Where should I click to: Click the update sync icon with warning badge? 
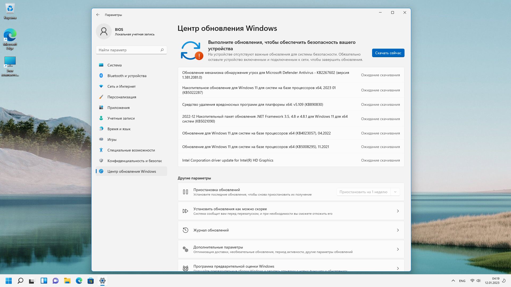click(192, 50)
